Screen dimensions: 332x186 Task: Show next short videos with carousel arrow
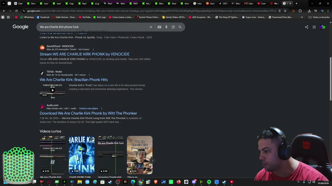[152, 161]
